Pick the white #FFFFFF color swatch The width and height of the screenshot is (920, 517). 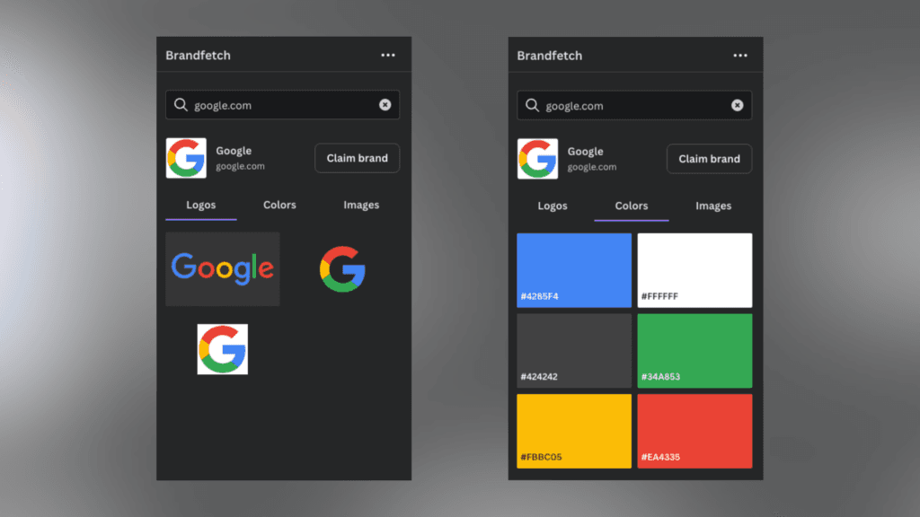pyautogui.click(x=694, y=270)
